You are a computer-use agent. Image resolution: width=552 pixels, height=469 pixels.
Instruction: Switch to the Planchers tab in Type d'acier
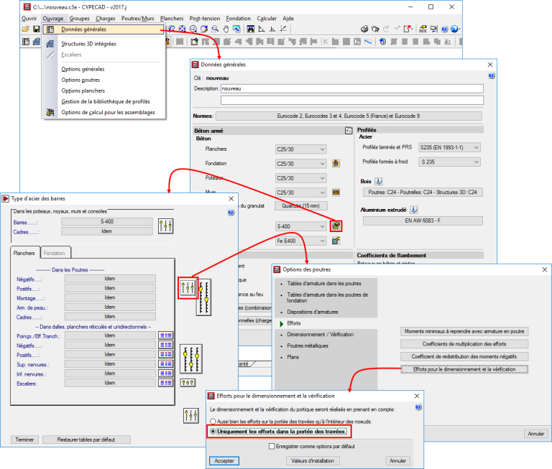tap(24, 253)
